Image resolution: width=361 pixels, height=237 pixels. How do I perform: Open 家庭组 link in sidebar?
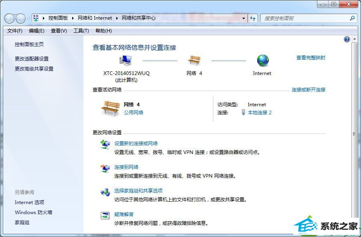click(22, 223)
